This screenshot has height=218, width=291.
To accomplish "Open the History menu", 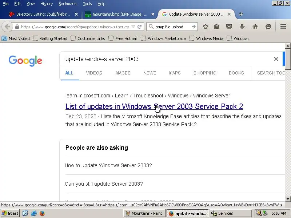I will pos(47,4).
